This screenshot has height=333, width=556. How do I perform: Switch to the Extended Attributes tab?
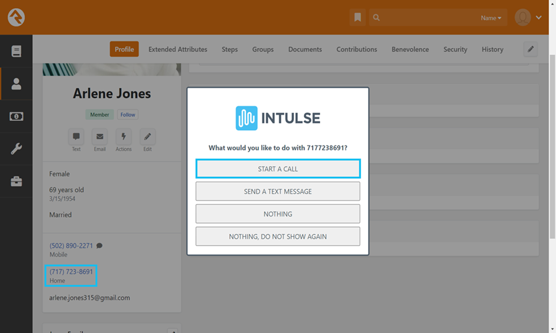pyautogui.click(x=178, y=49)
